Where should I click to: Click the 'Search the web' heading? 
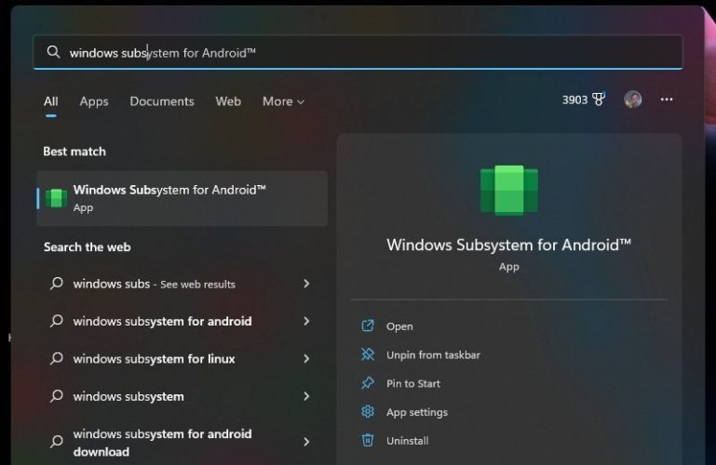(x=88, y=247)
